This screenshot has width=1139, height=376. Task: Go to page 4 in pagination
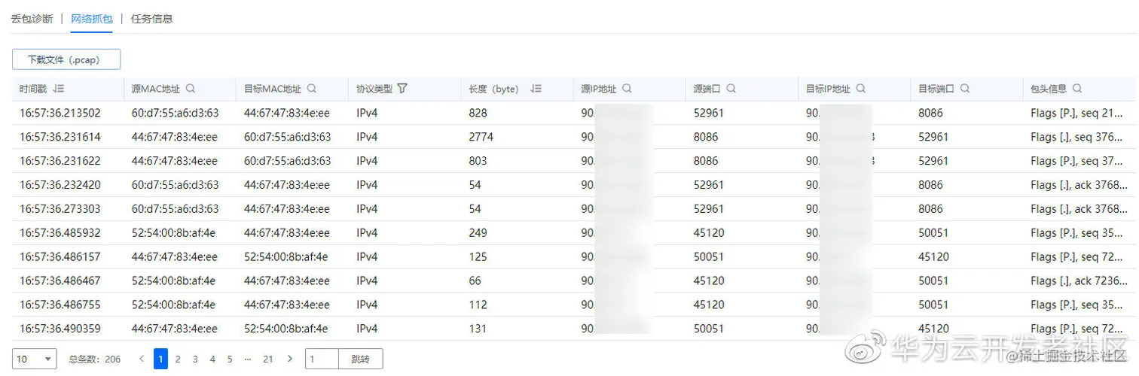coord(212,359)
